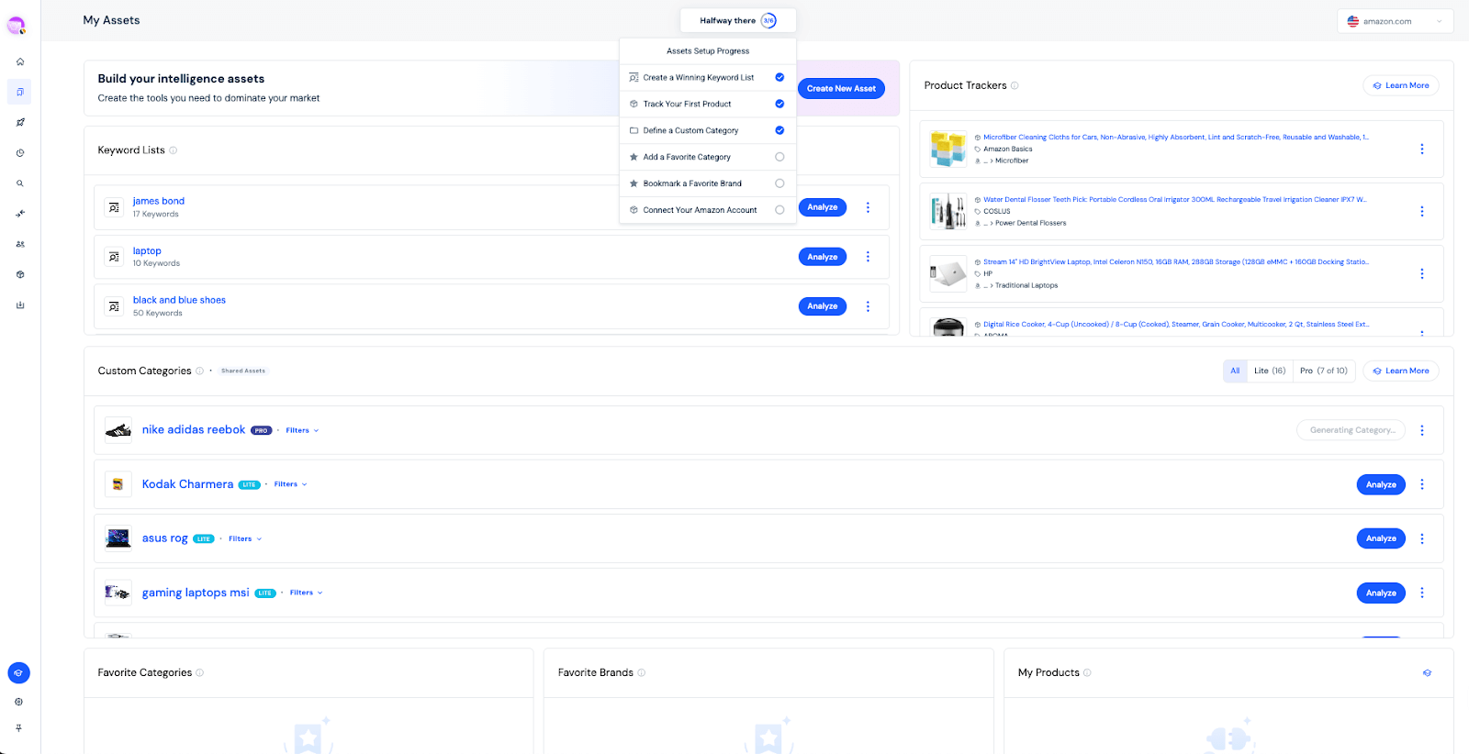Image resolution: width=1469 pixels, height=754 pixels.
Task: Click the Shared Assets label
Action: tap(243, 371)
